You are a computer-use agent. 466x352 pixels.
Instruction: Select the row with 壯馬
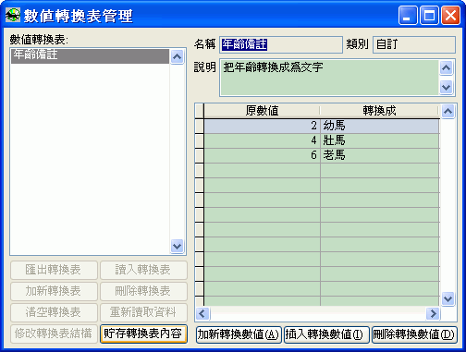point(322,140)
